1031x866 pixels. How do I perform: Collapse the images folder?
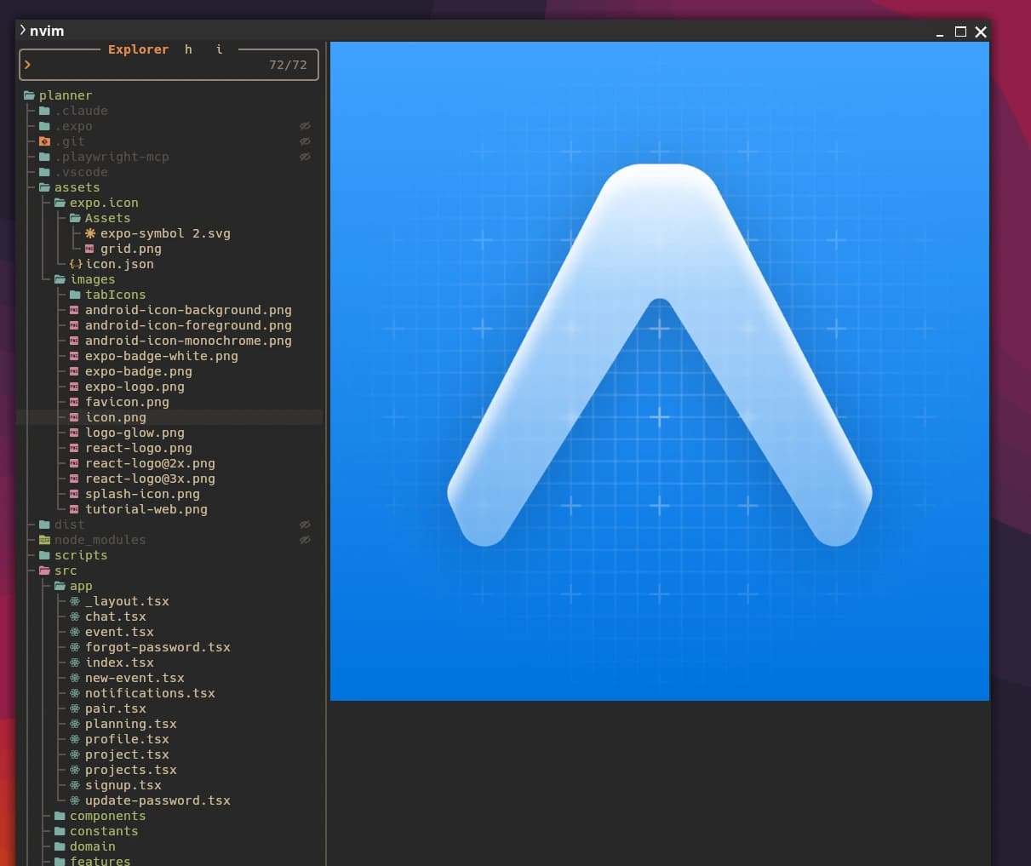[60, 279]
